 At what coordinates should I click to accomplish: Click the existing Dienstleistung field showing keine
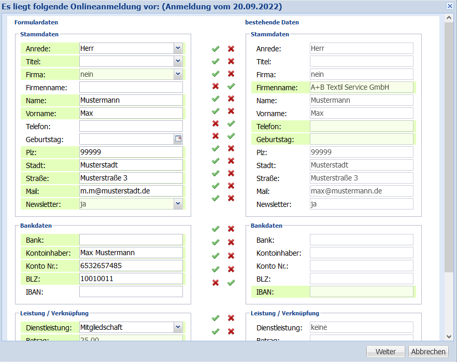click(x=362, y=327)
